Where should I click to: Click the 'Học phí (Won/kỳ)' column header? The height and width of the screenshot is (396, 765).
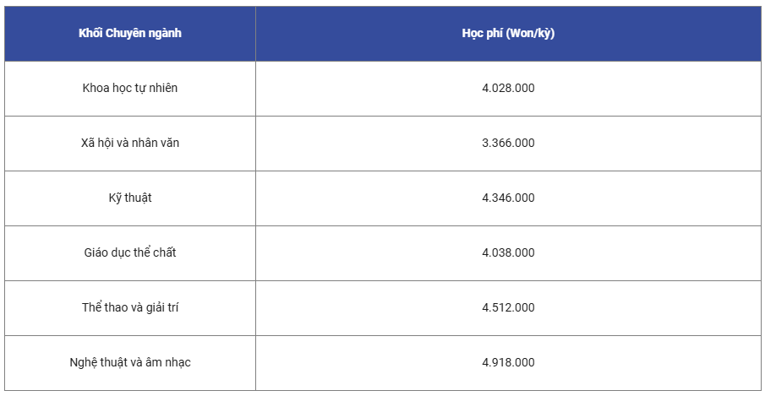[x=508, y=34]
